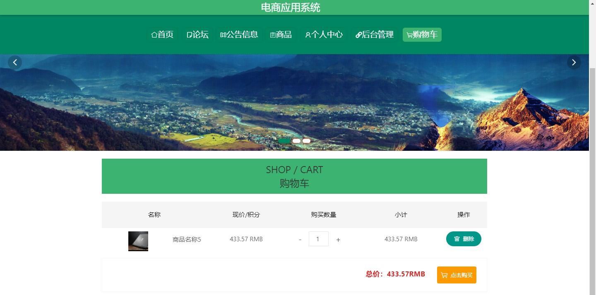Screen dimensions: 596x295
Task: Open 公告信息 announcements page
Action: click(x=239, y=35)
